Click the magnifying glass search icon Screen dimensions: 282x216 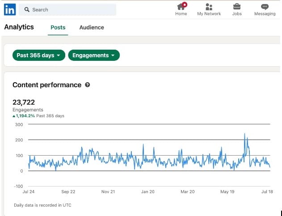tap(27, 9)
